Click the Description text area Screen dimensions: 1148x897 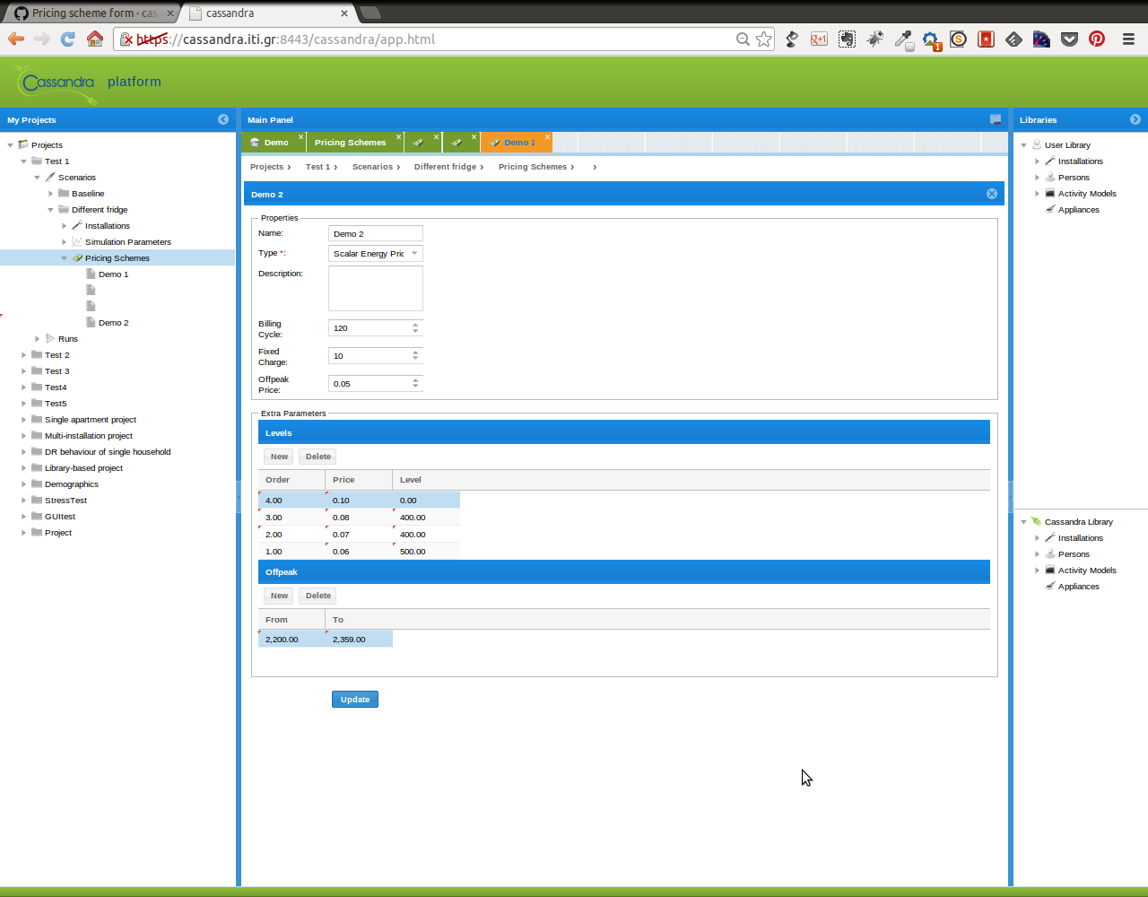point(375,289)
